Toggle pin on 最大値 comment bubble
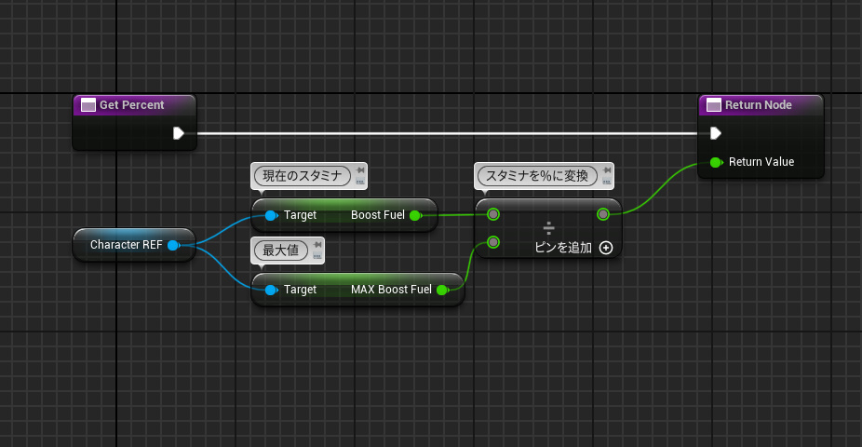862x447 pixels. (317, 245)
